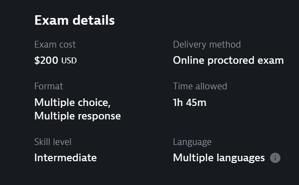This screenshot has height=185, width=299.
Task: Click the 'Time allowed' label
Action: (200, 86)
